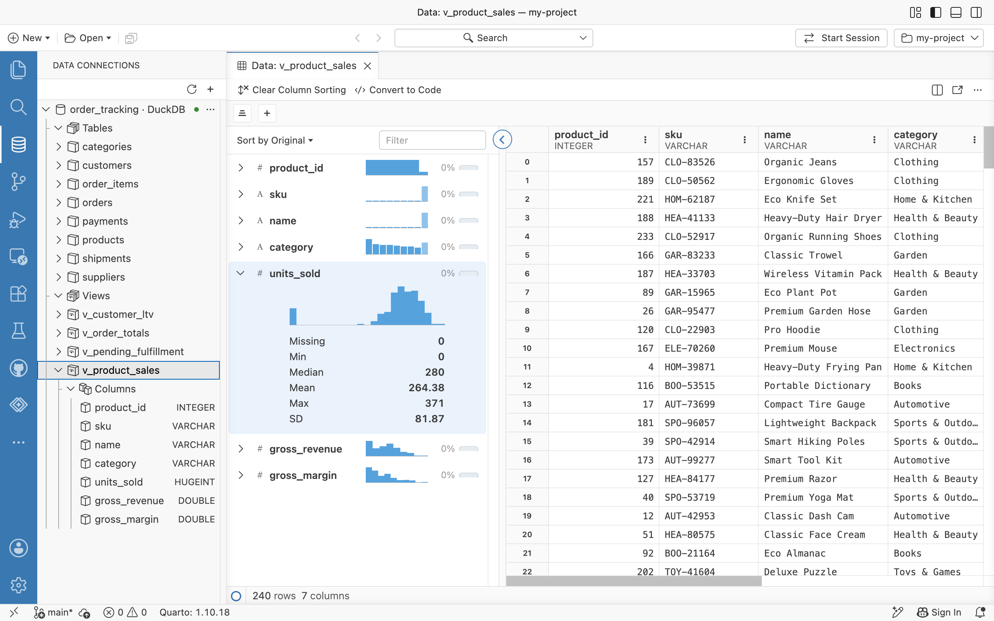The height and width of the screenshot is (621, 994).
Task: Expand the gross_revenue summary row
Action: pos(241,449)
